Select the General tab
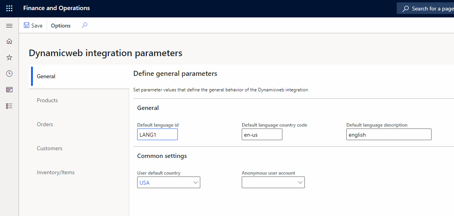The height and width of the screenshot is (216, 454). [x=46, y=76]
